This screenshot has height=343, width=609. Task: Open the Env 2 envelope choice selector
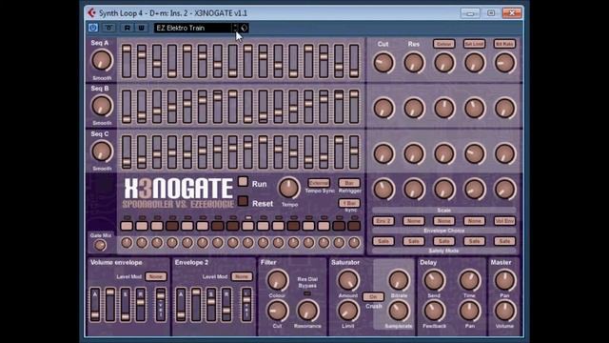point(383,221)
